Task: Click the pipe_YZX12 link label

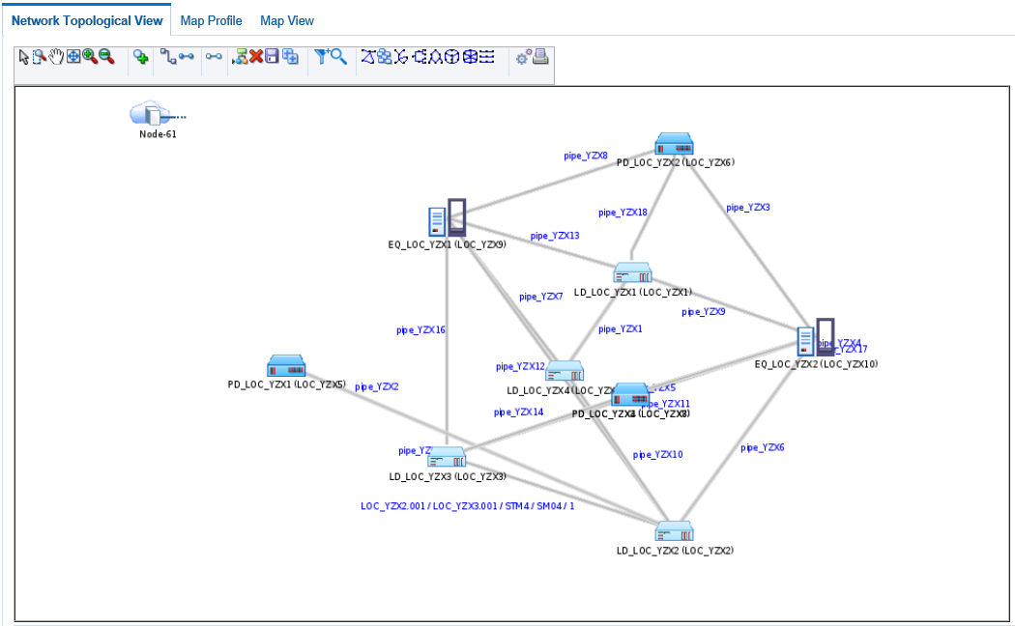Action: click(x=520, y=366)
